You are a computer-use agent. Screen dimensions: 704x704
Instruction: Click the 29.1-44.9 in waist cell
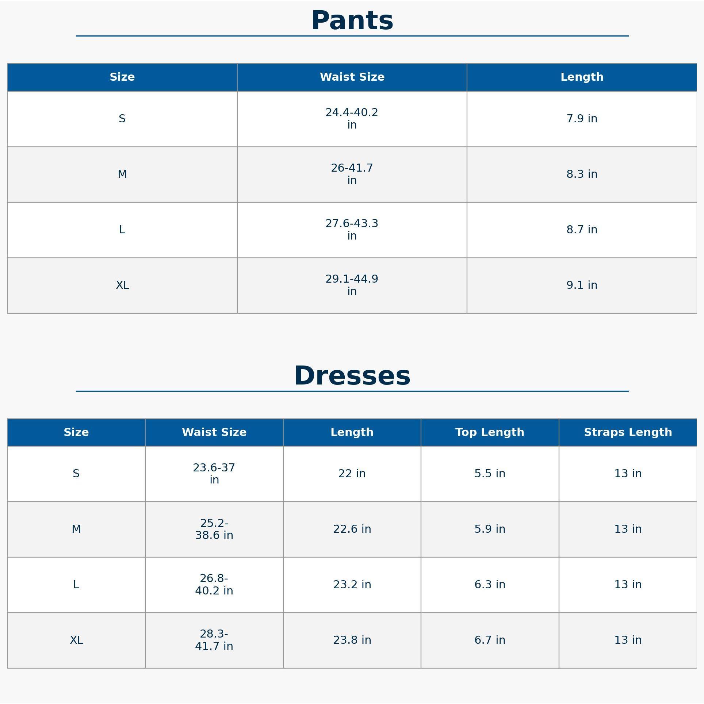352,285
